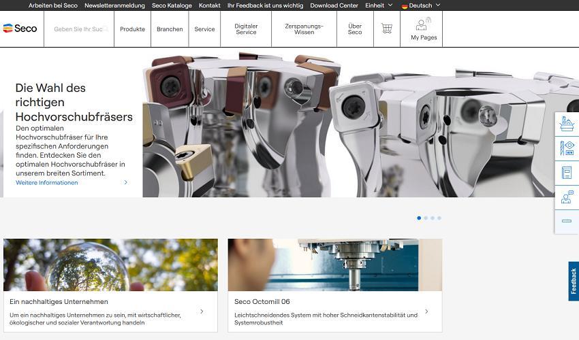The image size is (579, 340).
Task: Click the blue Feedback side tab
Action: [x=574, y=281]
